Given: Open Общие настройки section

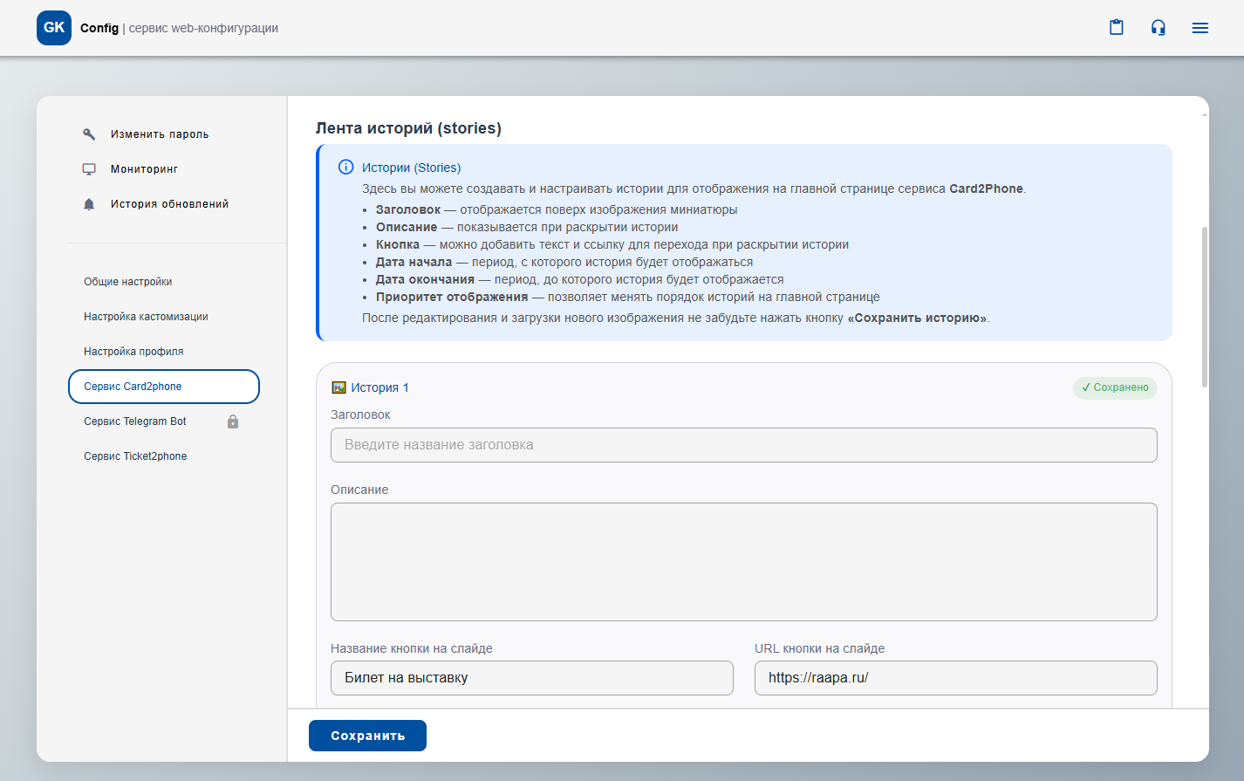Looking at the screenshot, I should tap(128, 282).
